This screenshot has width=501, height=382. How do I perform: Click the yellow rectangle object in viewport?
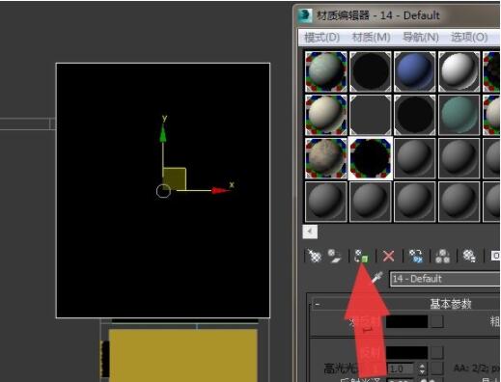point(183,355)
